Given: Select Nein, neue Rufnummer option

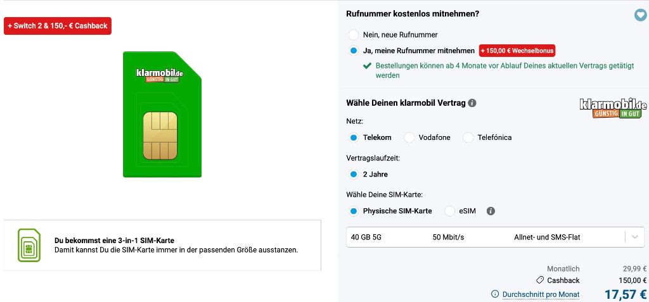Looking at the screenshot, I should (x=354, y=35).
